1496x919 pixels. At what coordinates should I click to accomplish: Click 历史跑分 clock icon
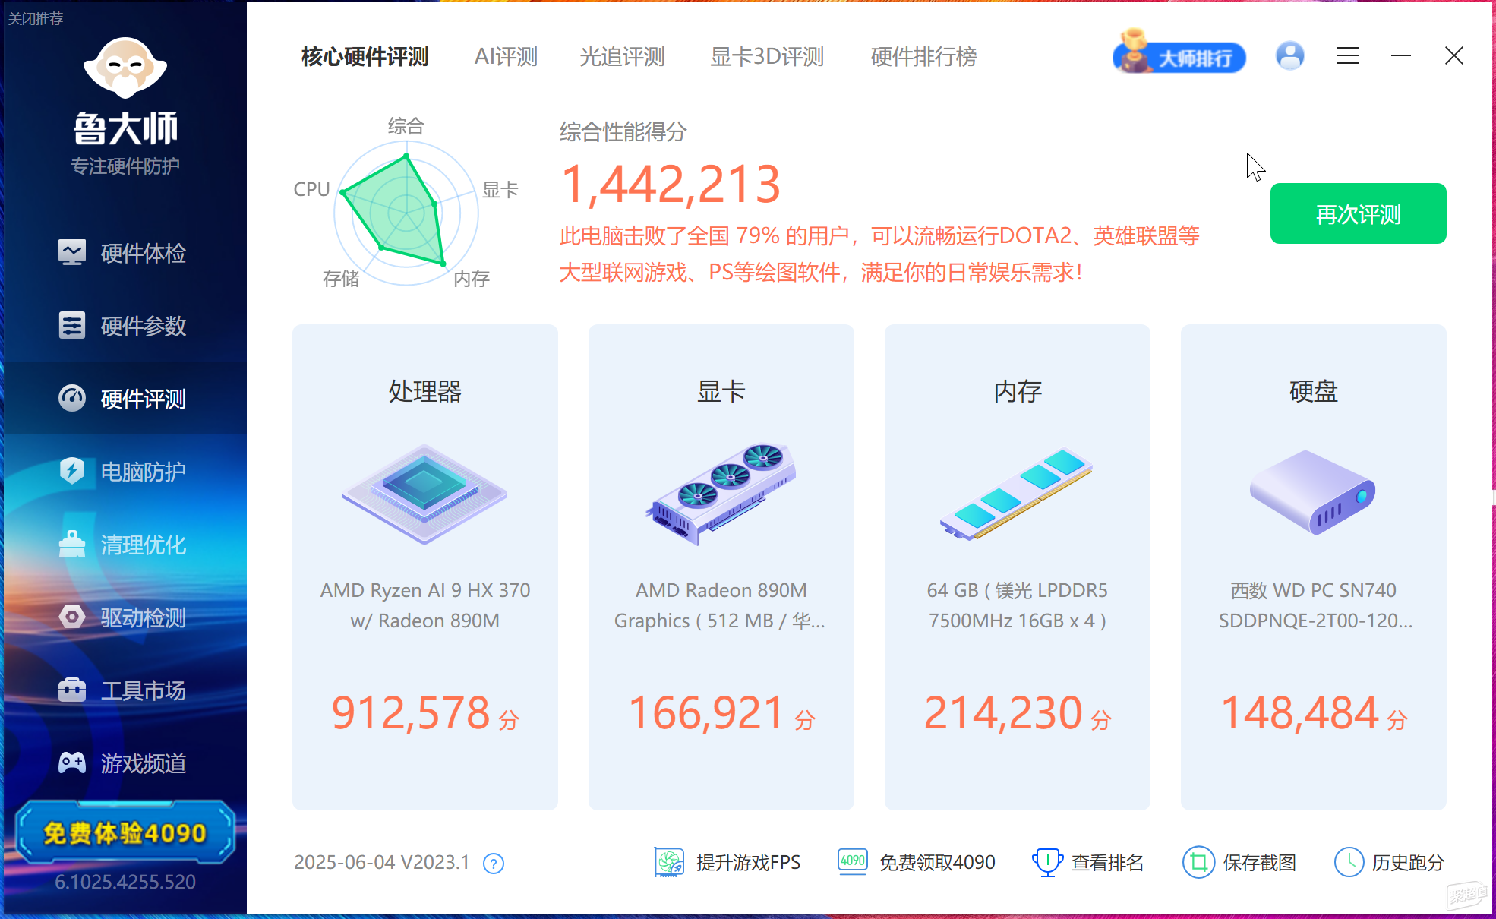[1349, 862]
